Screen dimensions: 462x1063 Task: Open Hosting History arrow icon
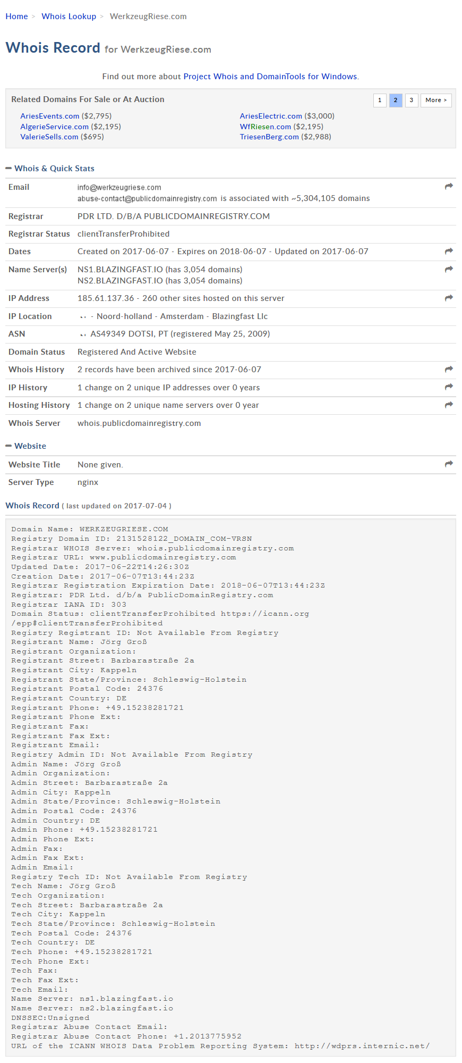[449, 405]
